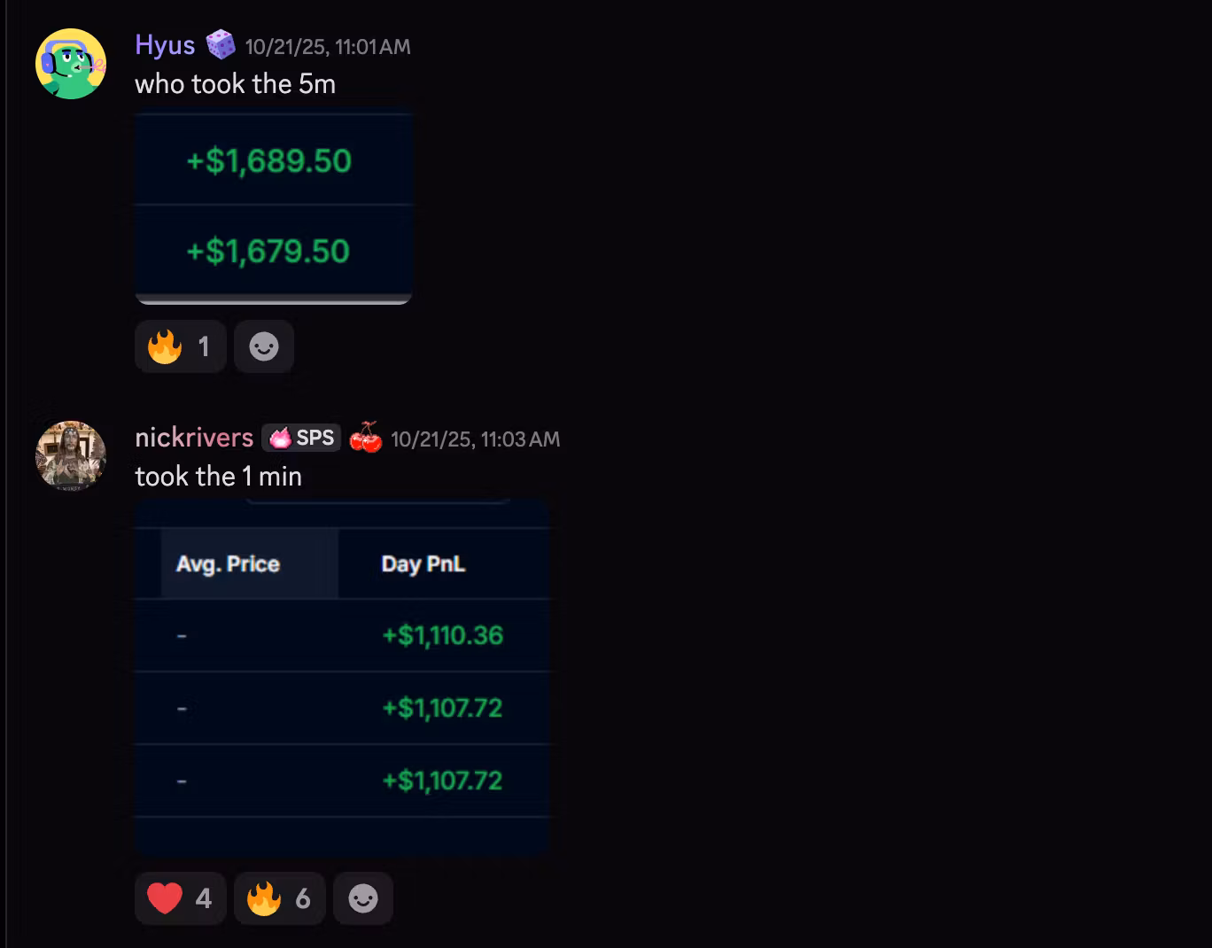This screenshot has height=948, width=1212.
Task: Open nickrivers' Day PnL screenshot at +$1,110.36
Action: [x=442, y=635]
